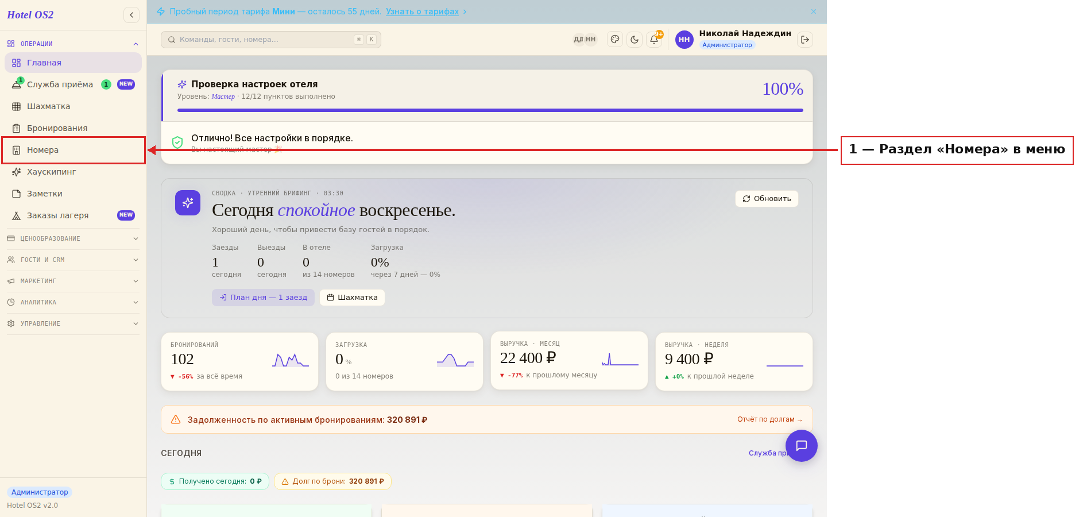Click the НН user avatar

point(684,40)
